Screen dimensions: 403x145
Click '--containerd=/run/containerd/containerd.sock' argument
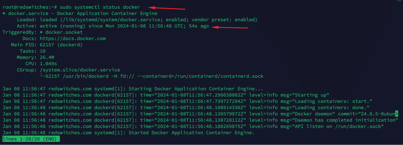[x=201, y=76]
